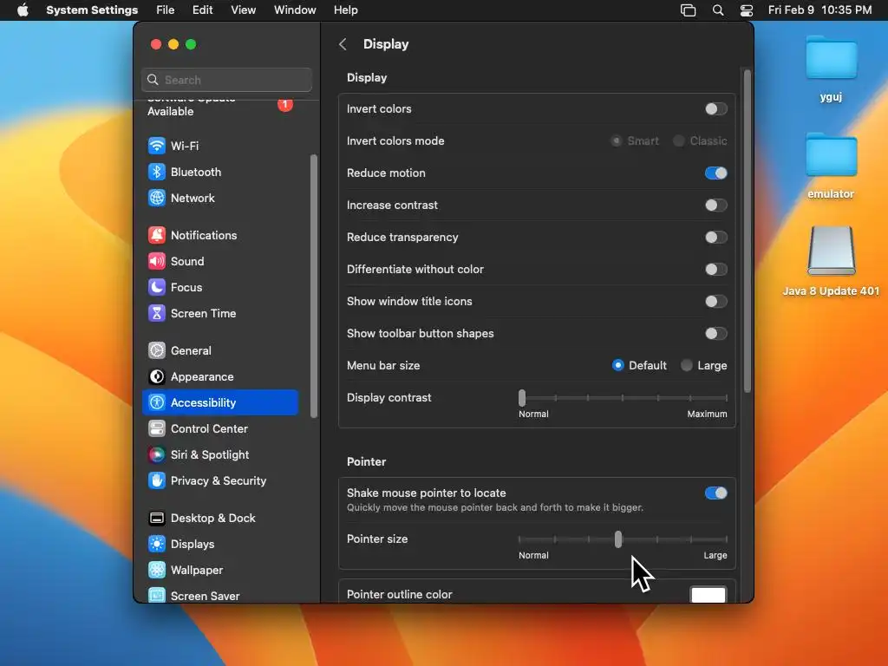Enable Reduce transparency switch
This screenshot has height=666, width=888.
[x=715, y=238]
